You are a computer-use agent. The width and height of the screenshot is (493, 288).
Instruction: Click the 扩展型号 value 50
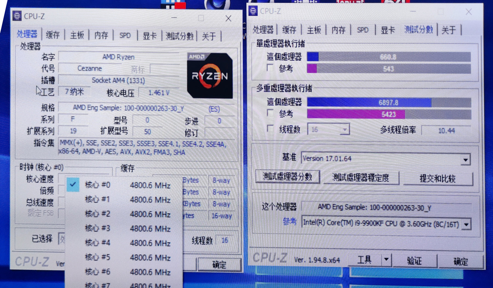coord(147,132)
